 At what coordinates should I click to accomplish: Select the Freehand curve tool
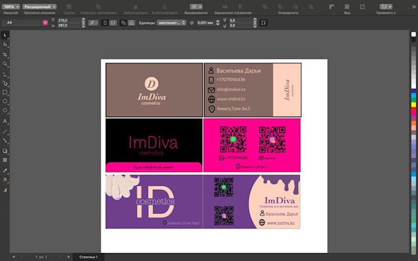pos(5,74)
